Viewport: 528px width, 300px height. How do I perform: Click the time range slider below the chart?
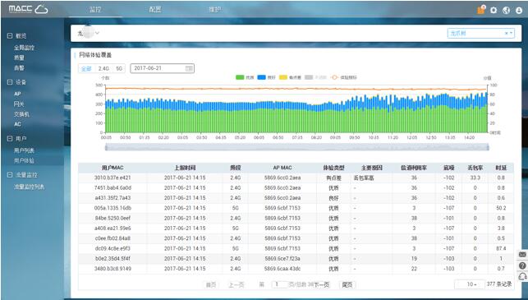pyautogui.click(x=297, y=147)
